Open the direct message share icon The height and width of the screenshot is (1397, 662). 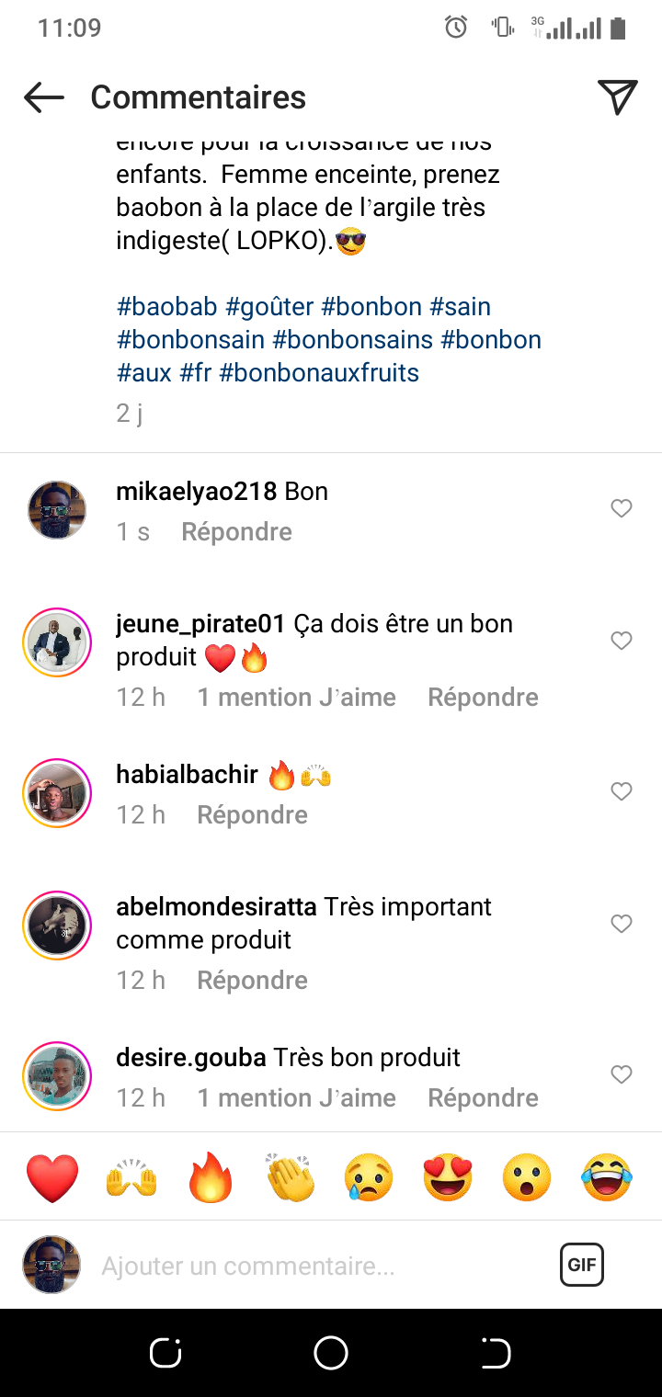tap(617, 97)
